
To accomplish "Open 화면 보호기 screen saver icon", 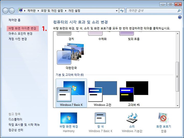I will pyautogui.click(x=164, y=118).
